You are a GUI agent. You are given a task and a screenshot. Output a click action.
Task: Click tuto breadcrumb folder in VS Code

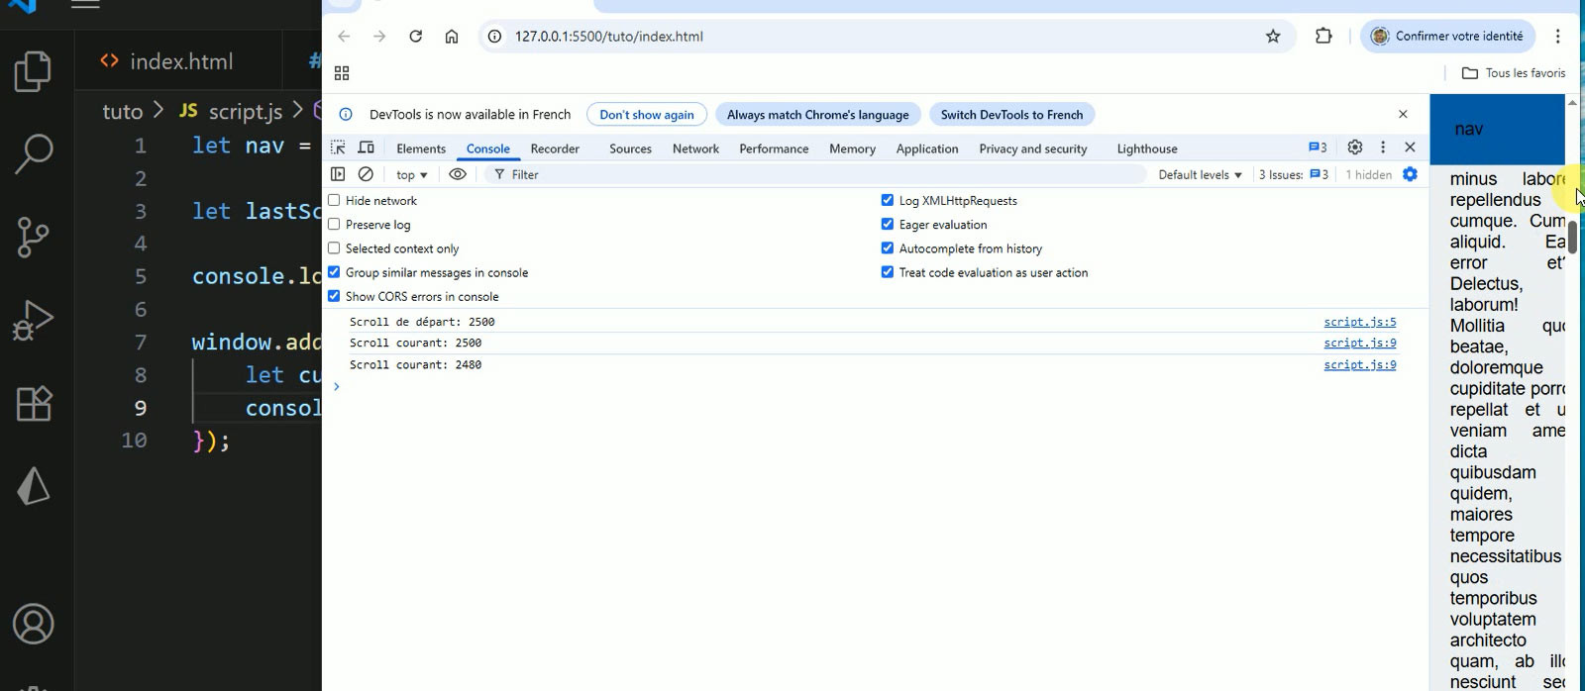pos(123,111)
